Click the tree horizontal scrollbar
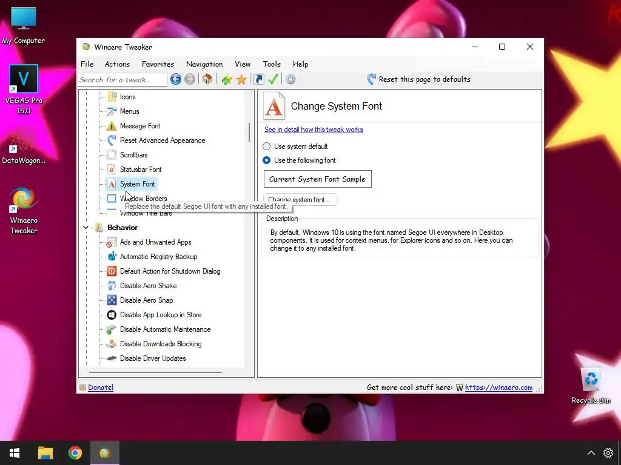 pos(155,372)
